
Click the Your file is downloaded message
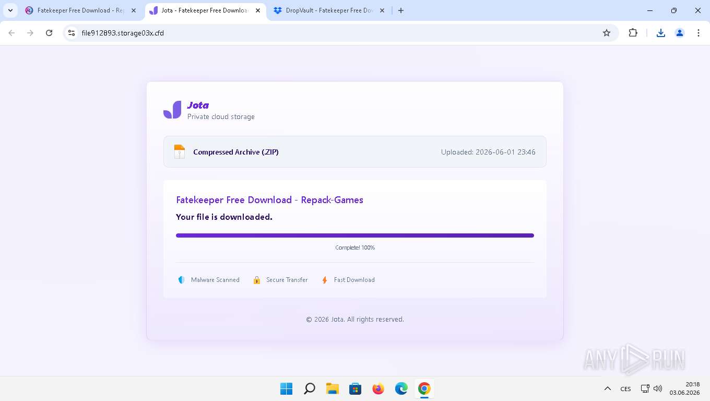(224, 217)
